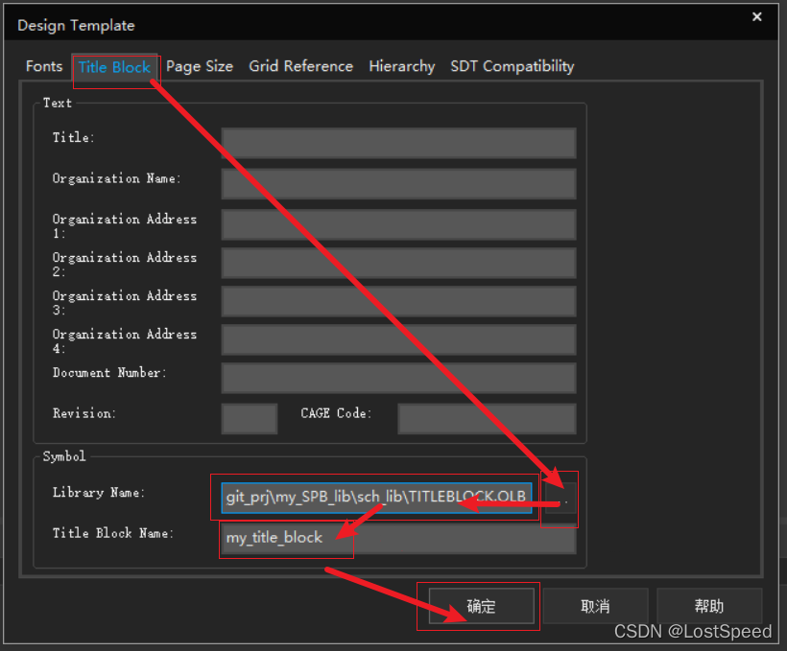Screen dimensions: 787x651
Task: Focus the Organization Name field
Action: coord(398,183)
